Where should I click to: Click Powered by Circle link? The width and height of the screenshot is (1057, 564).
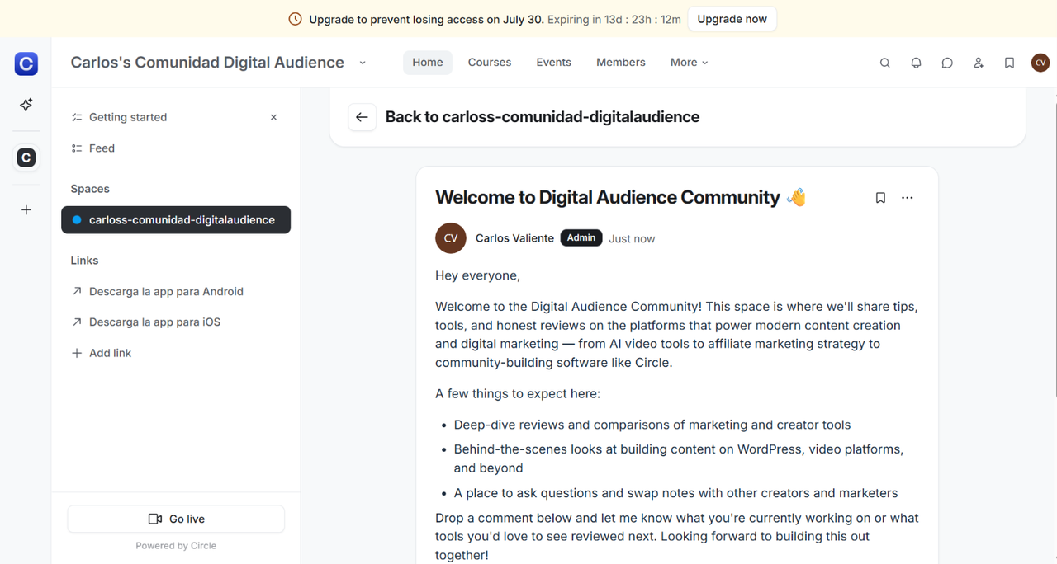[176, 546]
